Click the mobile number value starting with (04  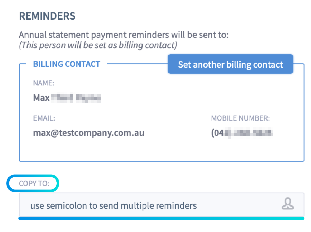click(242, 133)
